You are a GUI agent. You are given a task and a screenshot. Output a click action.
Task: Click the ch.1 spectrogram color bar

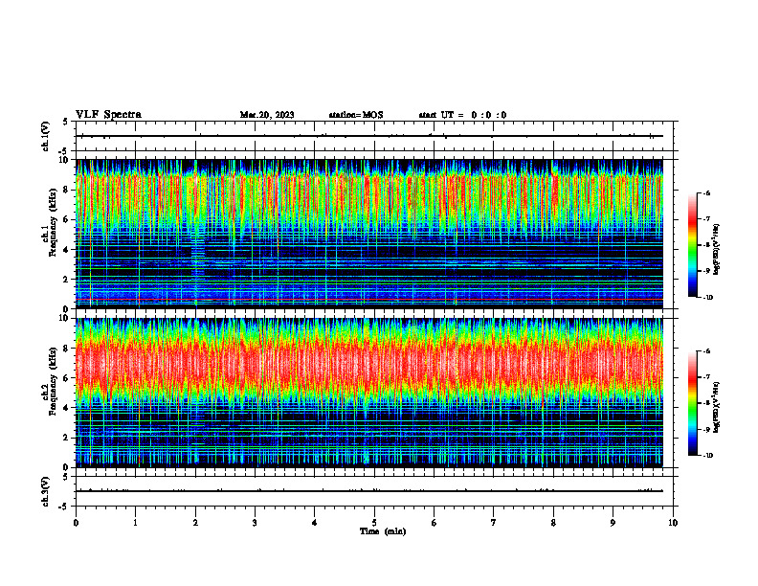(693, 245)
